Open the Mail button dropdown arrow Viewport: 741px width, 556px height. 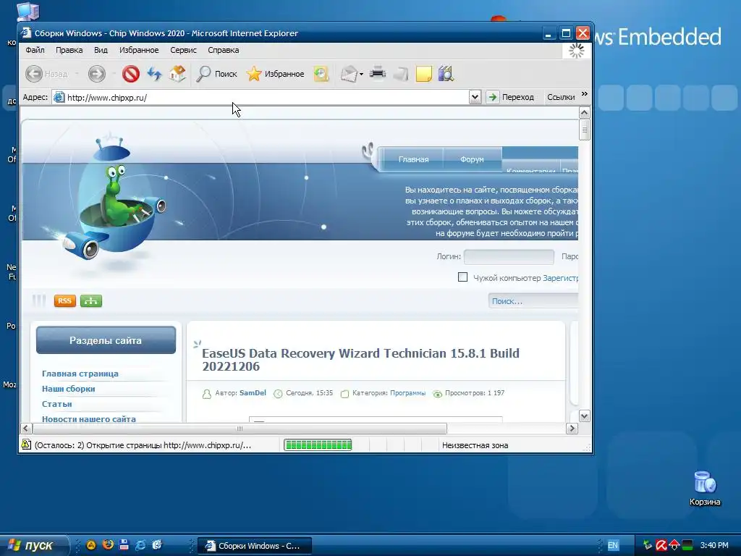pyautogui.click(x=361, y=75)
